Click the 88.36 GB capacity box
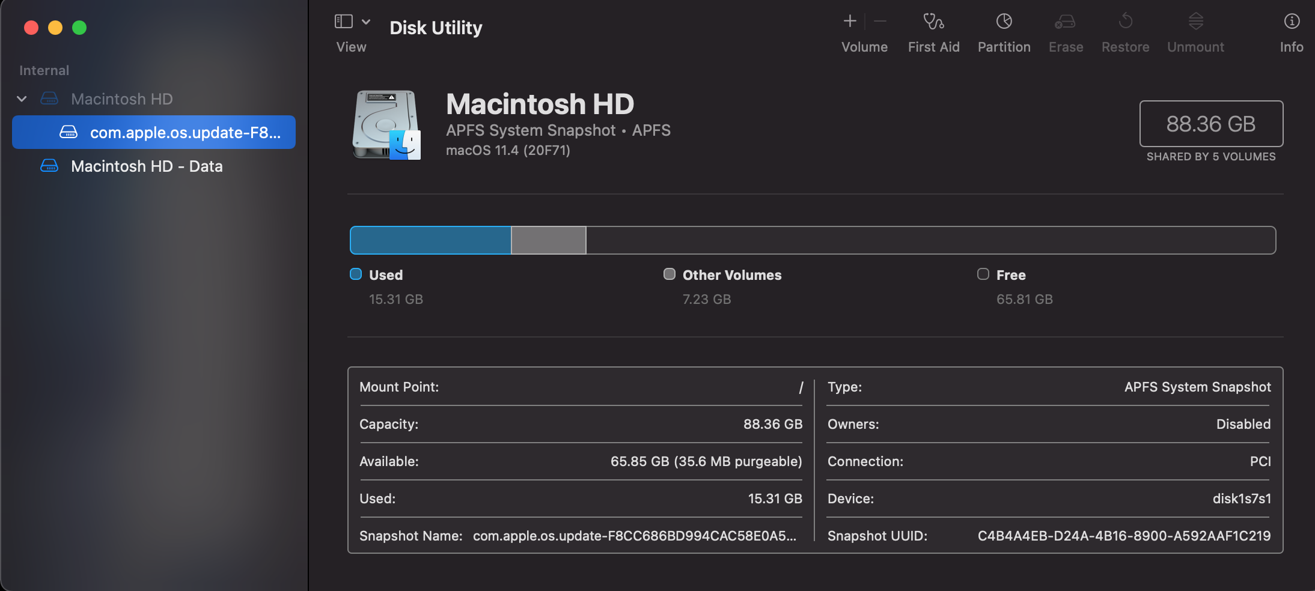The width and height of the screenshot is (1315, 591). pos(1211,124)
